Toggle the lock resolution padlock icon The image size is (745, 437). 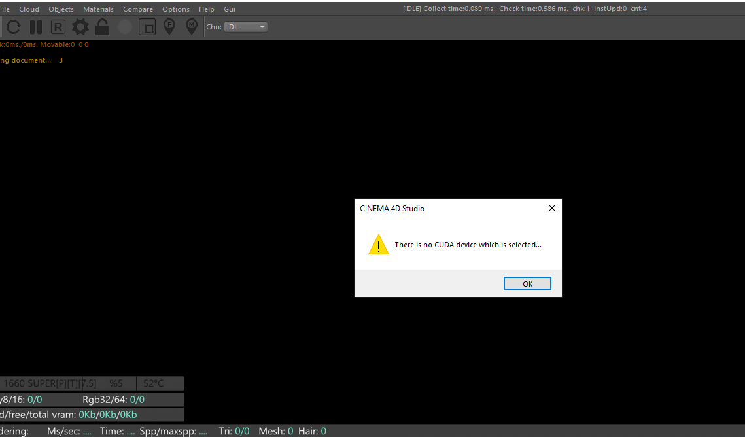coord(102,27)
